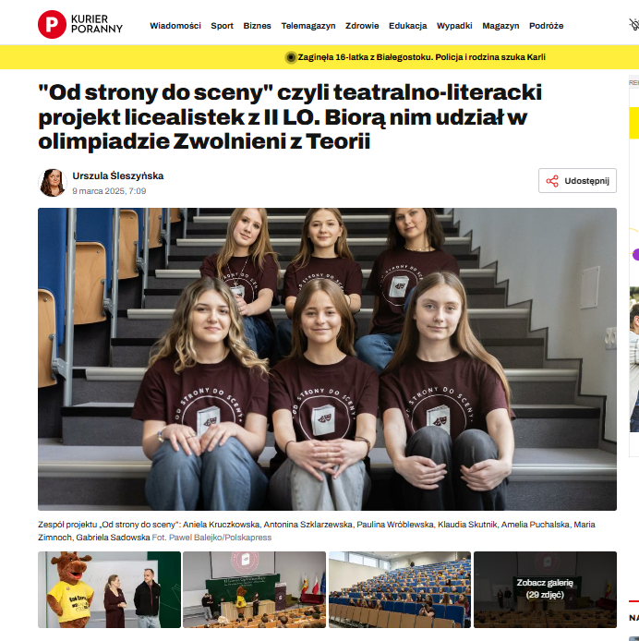639x641 pixels.
Task: Go to the Sport section
Action: 222,26
